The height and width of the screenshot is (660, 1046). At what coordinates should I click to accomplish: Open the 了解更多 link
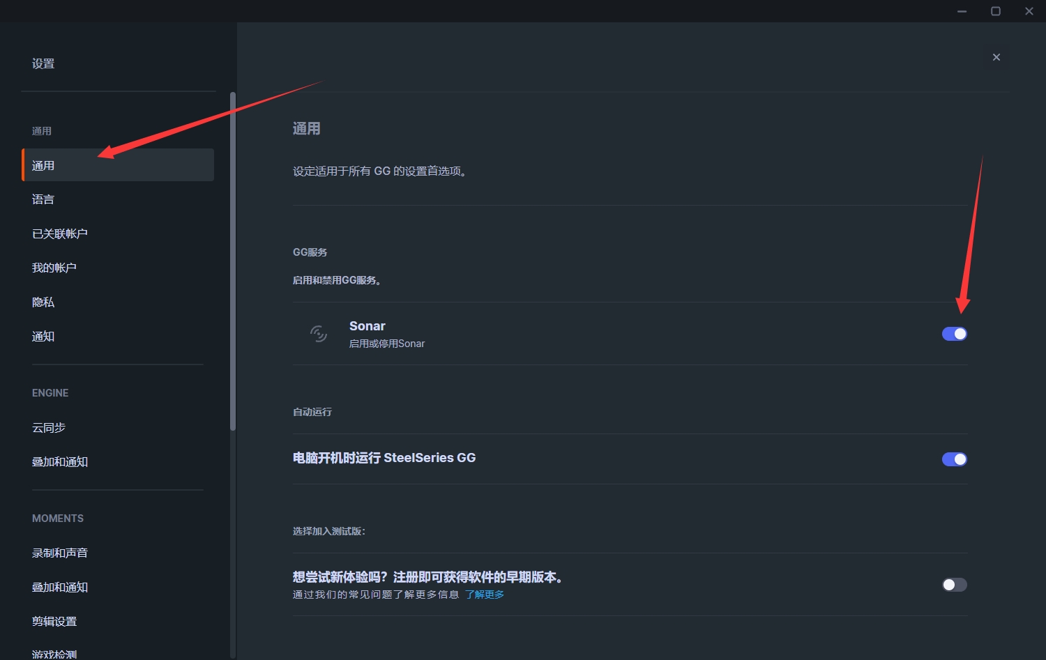[484, 594]
